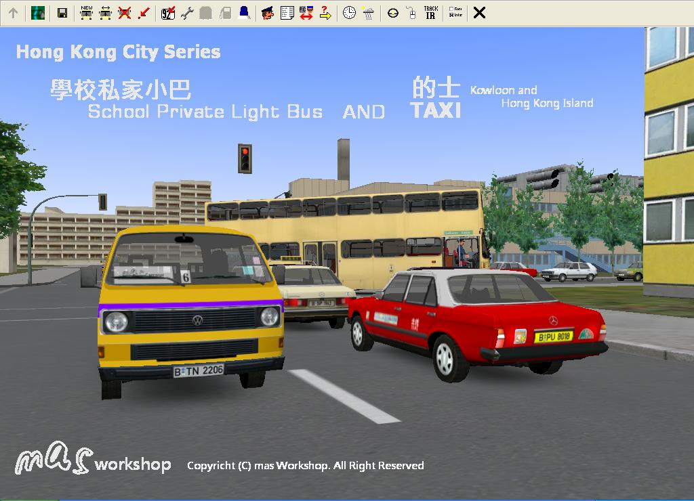The height and width of the screenshot is (501, 694).
Task: Save the current situation with floppy icon
Action: pos(62,12)
